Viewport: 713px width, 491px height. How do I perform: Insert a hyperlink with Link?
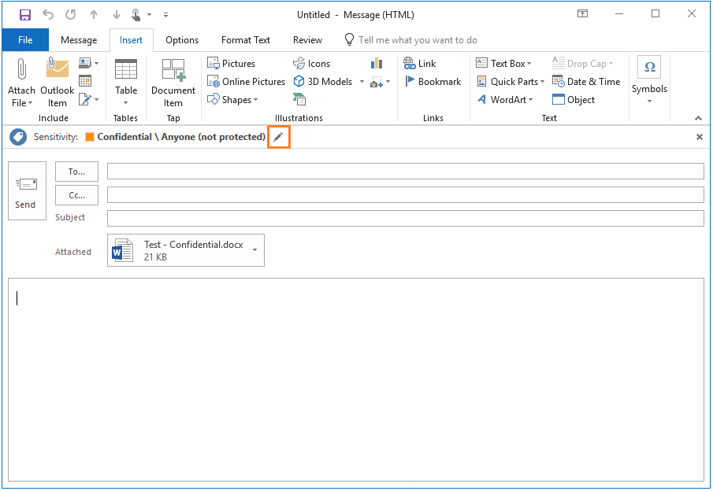pos(420,64)
